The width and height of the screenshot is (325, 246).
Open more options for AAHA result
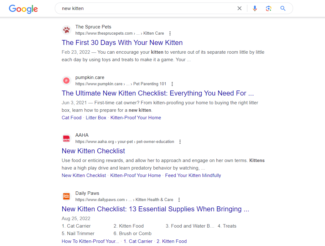click(180, 142)
